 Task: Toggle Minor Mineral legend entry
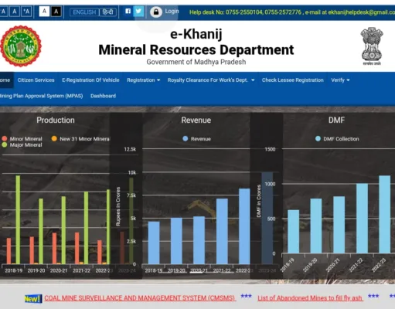(22, 139)
